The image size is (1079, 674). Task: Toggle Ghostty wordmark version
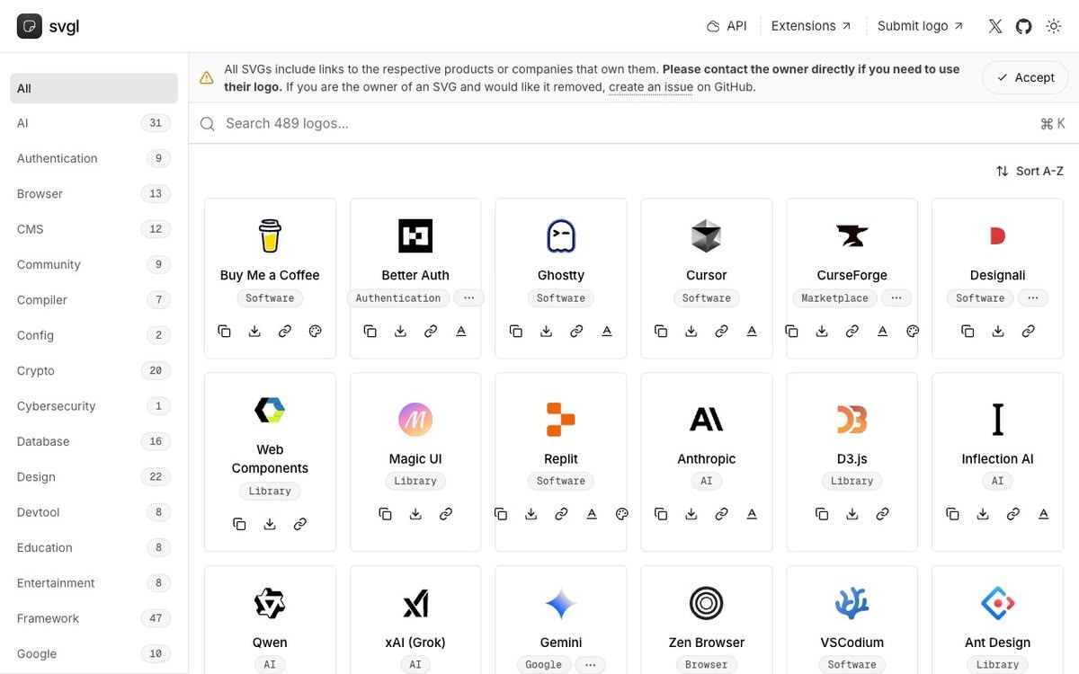pos(607,332)
